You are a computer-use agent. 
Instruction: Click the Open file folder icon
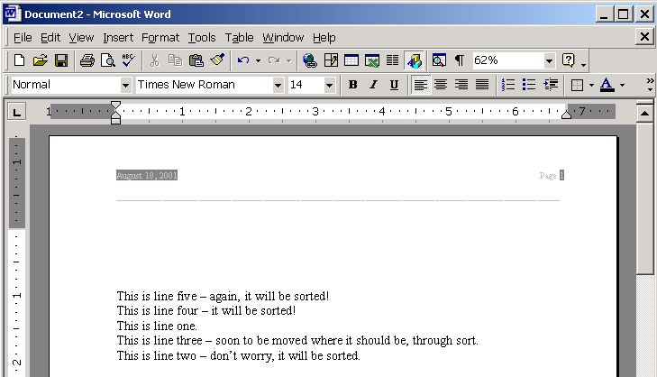click(40, 60)
